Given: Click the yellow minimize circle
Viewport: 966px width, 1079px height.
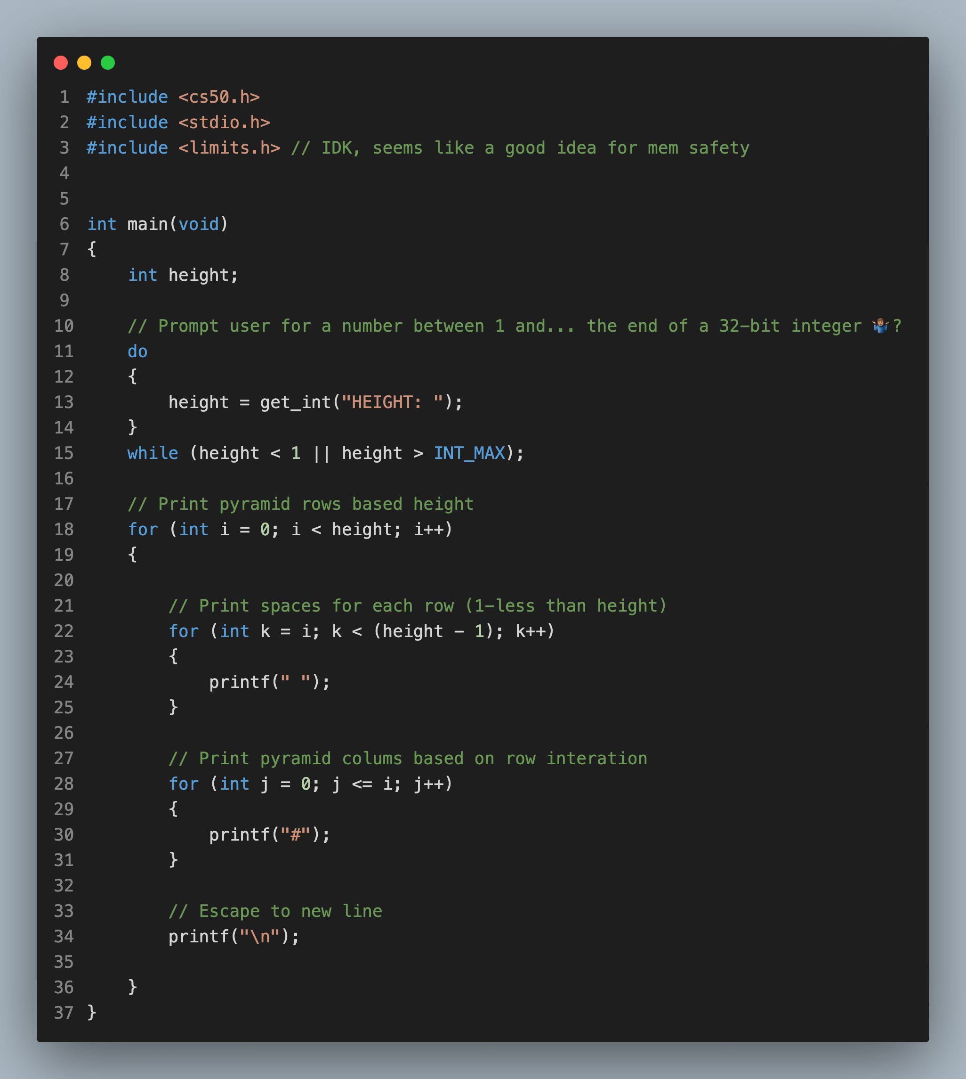Looking at the screenshot, I should (x=85, y=63).
